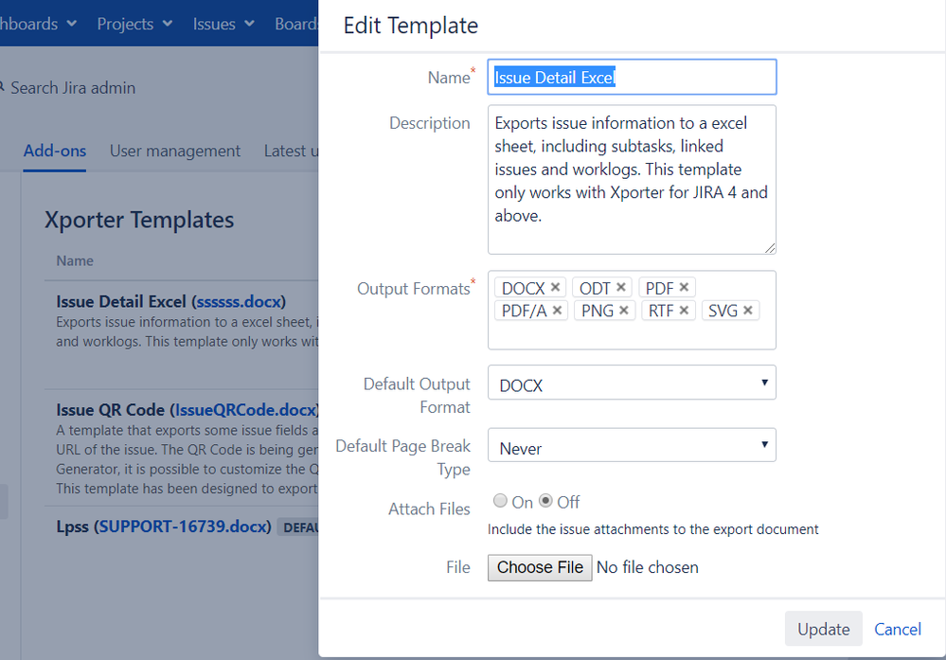Remove the RTF output format tag

(684, 310)
